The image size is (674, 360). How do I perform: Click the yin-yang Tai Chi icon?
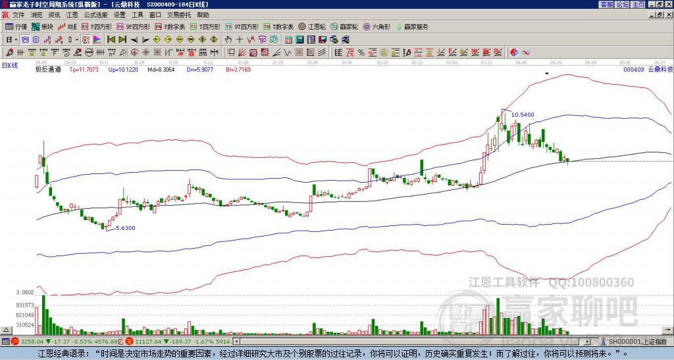514,53
